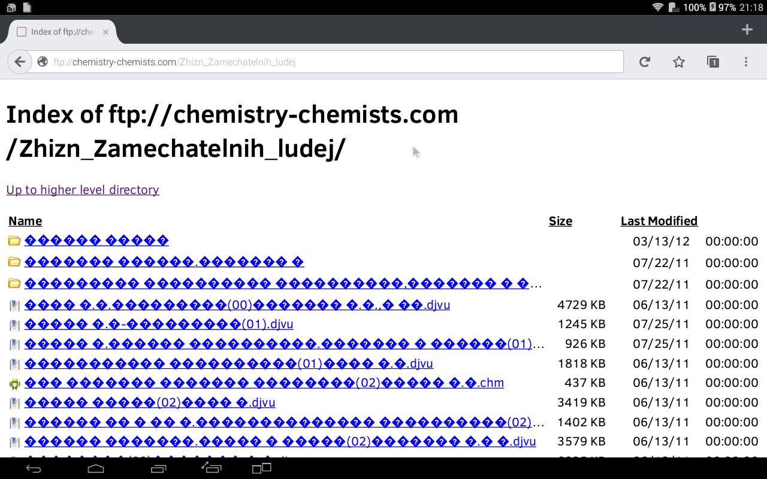Open the browser three-dot overflow menu
Image resolution: width=767 pixels, height=479 pixels.
746,62
